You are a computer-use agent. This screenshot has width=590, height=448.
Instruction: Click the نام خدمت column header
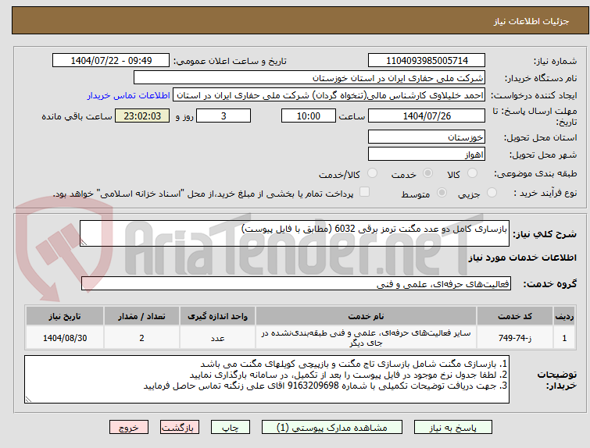(366, 316)
